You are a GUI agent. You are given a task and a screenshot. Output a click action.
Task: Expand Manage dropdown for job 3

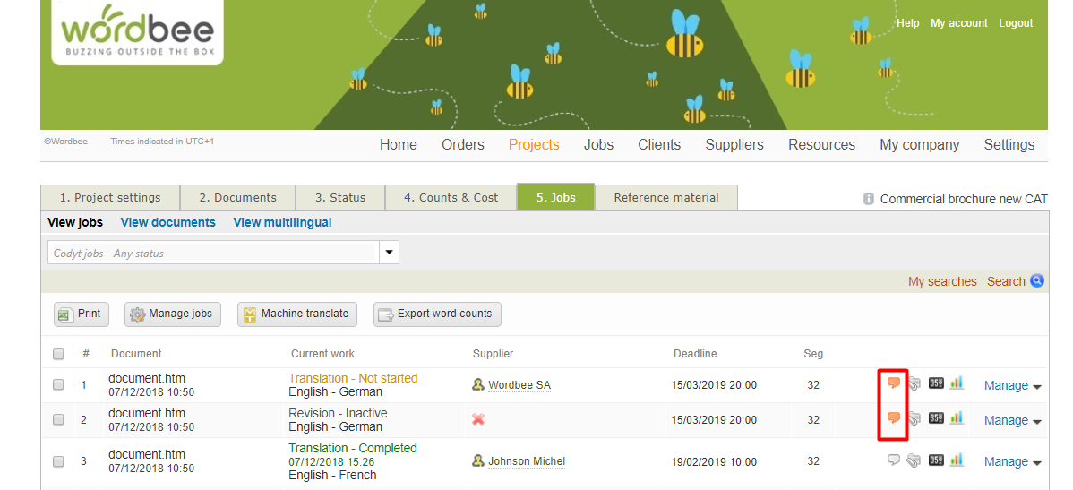click(x=1012, y=462)
